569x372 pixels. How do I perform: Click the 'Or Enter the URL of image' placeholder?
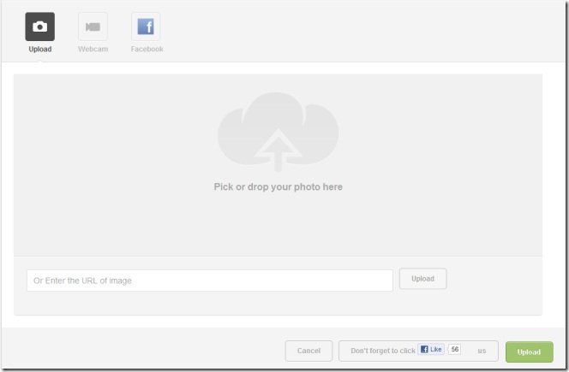pos(82,280)
